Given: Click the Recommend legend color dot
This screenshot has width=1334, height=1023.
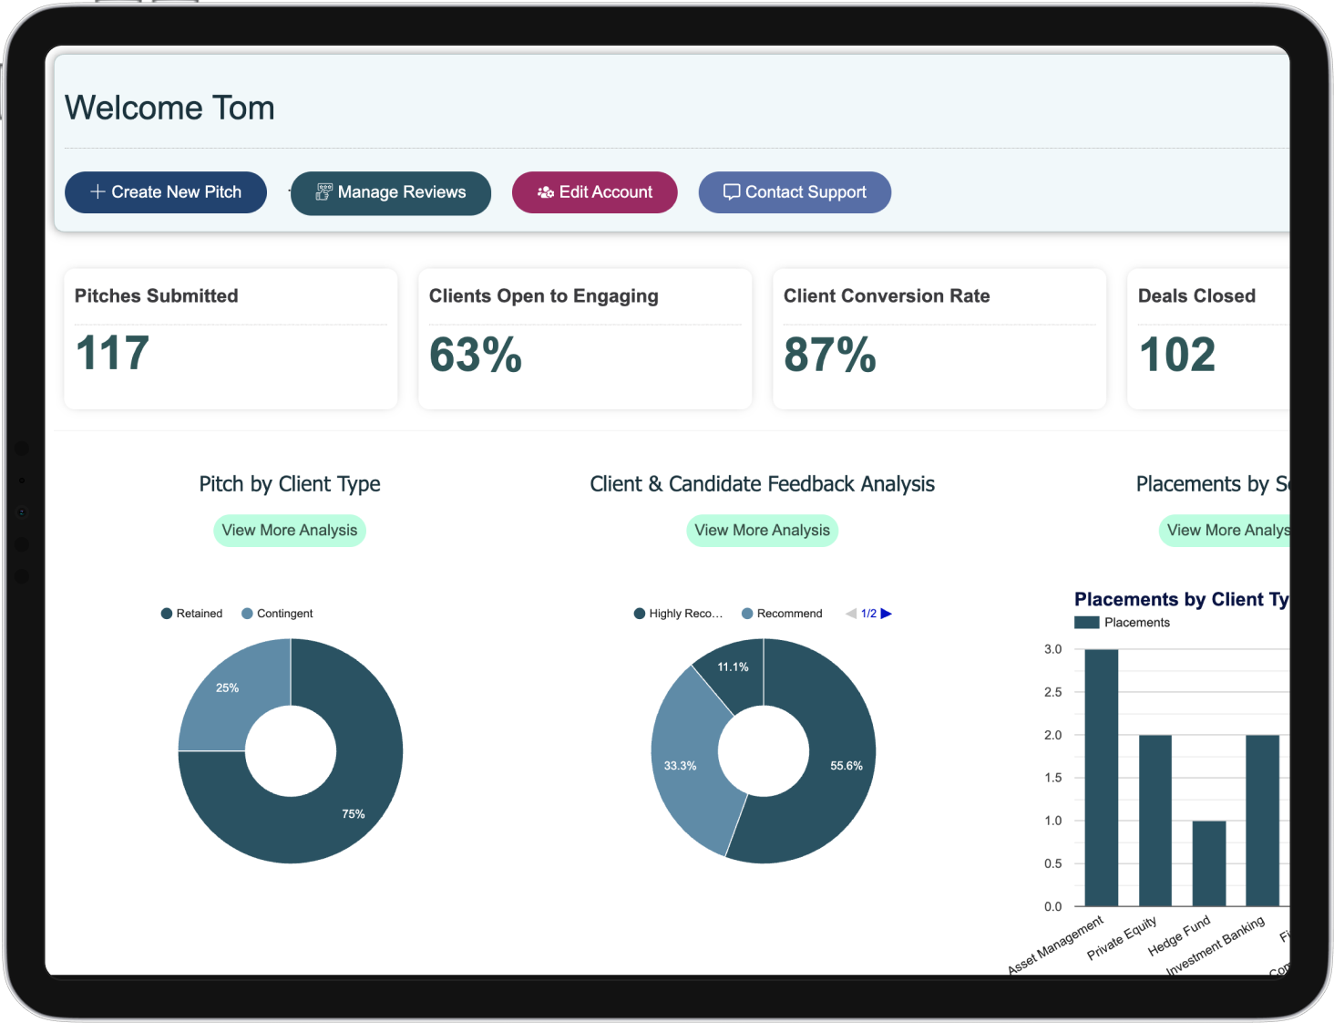Looking at the screenshot, I should [x=746, y=613].
